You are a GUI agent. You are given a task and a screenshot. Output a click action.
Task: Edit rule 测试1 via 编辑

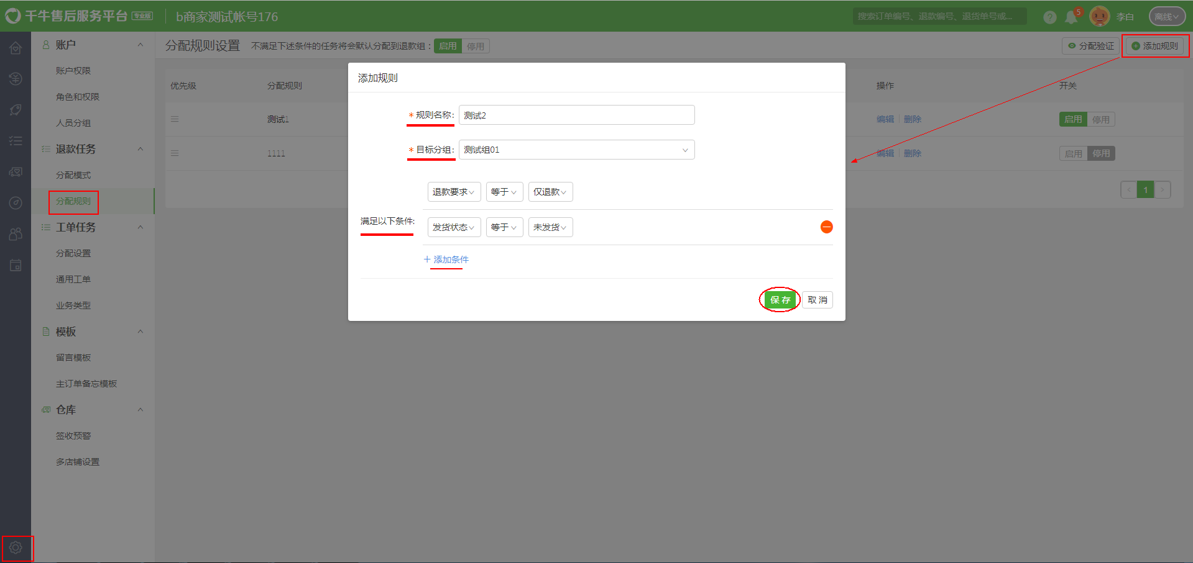(885, 119)
